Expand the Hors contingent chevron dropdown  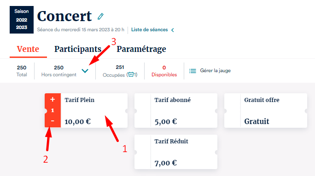point(85,71)
